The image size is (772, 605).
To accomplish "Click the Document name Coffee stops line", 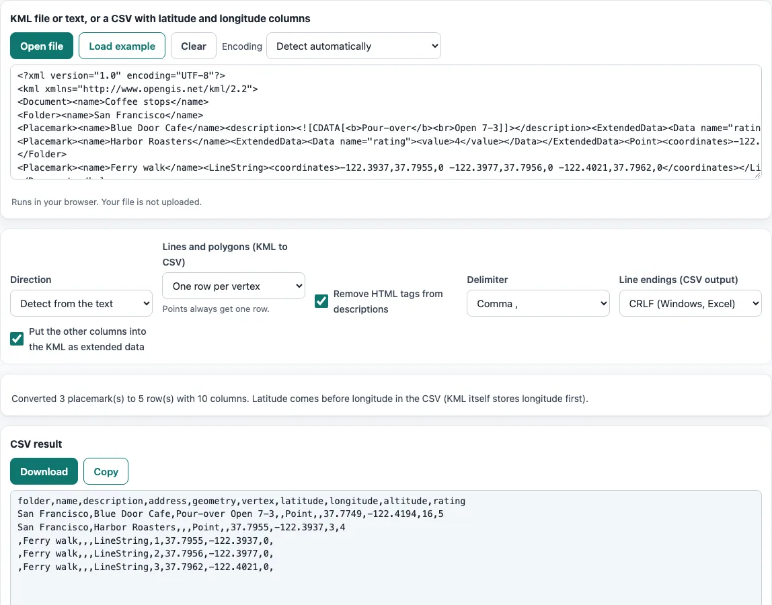I will pos(113,102).
